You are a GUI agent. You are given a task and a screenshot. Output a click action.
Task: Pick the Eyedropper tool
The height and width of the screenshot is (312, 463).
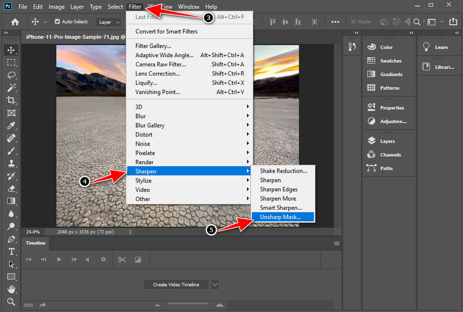(11, 125)
